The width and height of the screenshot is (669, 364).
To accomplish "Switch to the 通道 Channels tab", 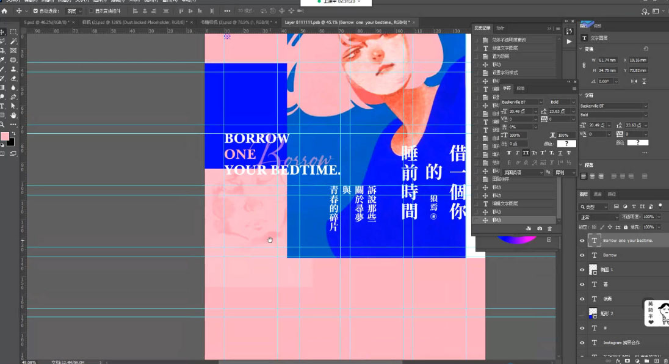I will [598, 195].
